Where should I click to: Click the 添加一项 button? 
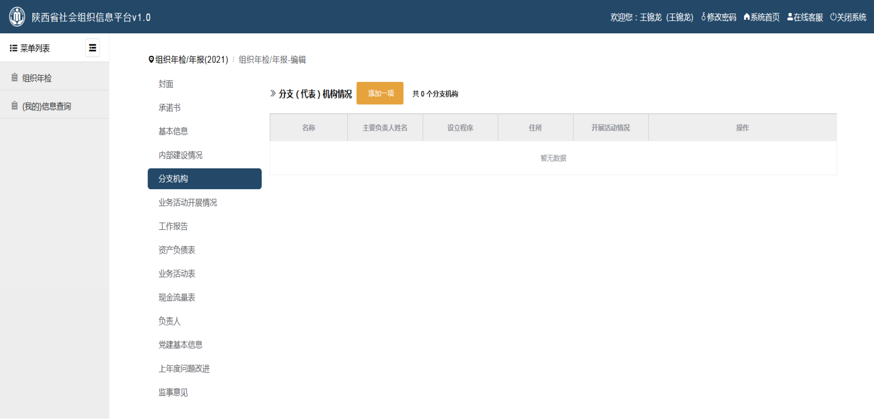pyautogui.click(x=380, y=93)
